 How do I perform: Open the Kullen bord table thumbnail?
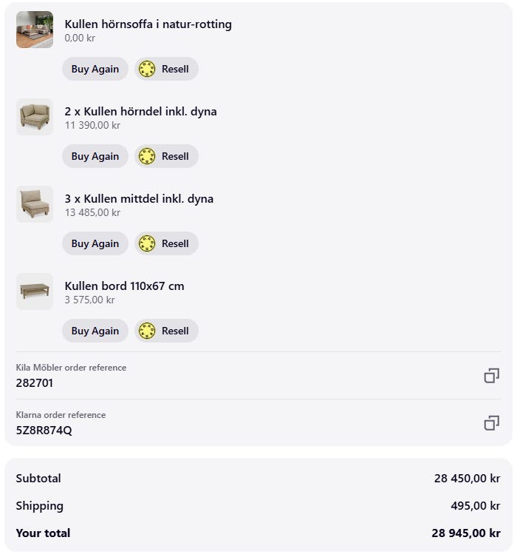pos(35,291)
